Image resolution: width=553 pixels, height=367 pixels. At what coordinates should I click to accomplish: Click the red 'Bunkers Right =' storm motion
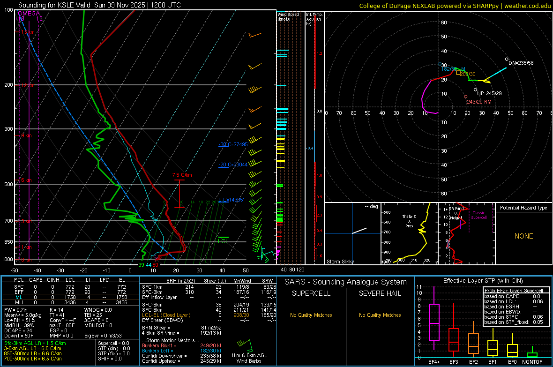pos(182,345)
